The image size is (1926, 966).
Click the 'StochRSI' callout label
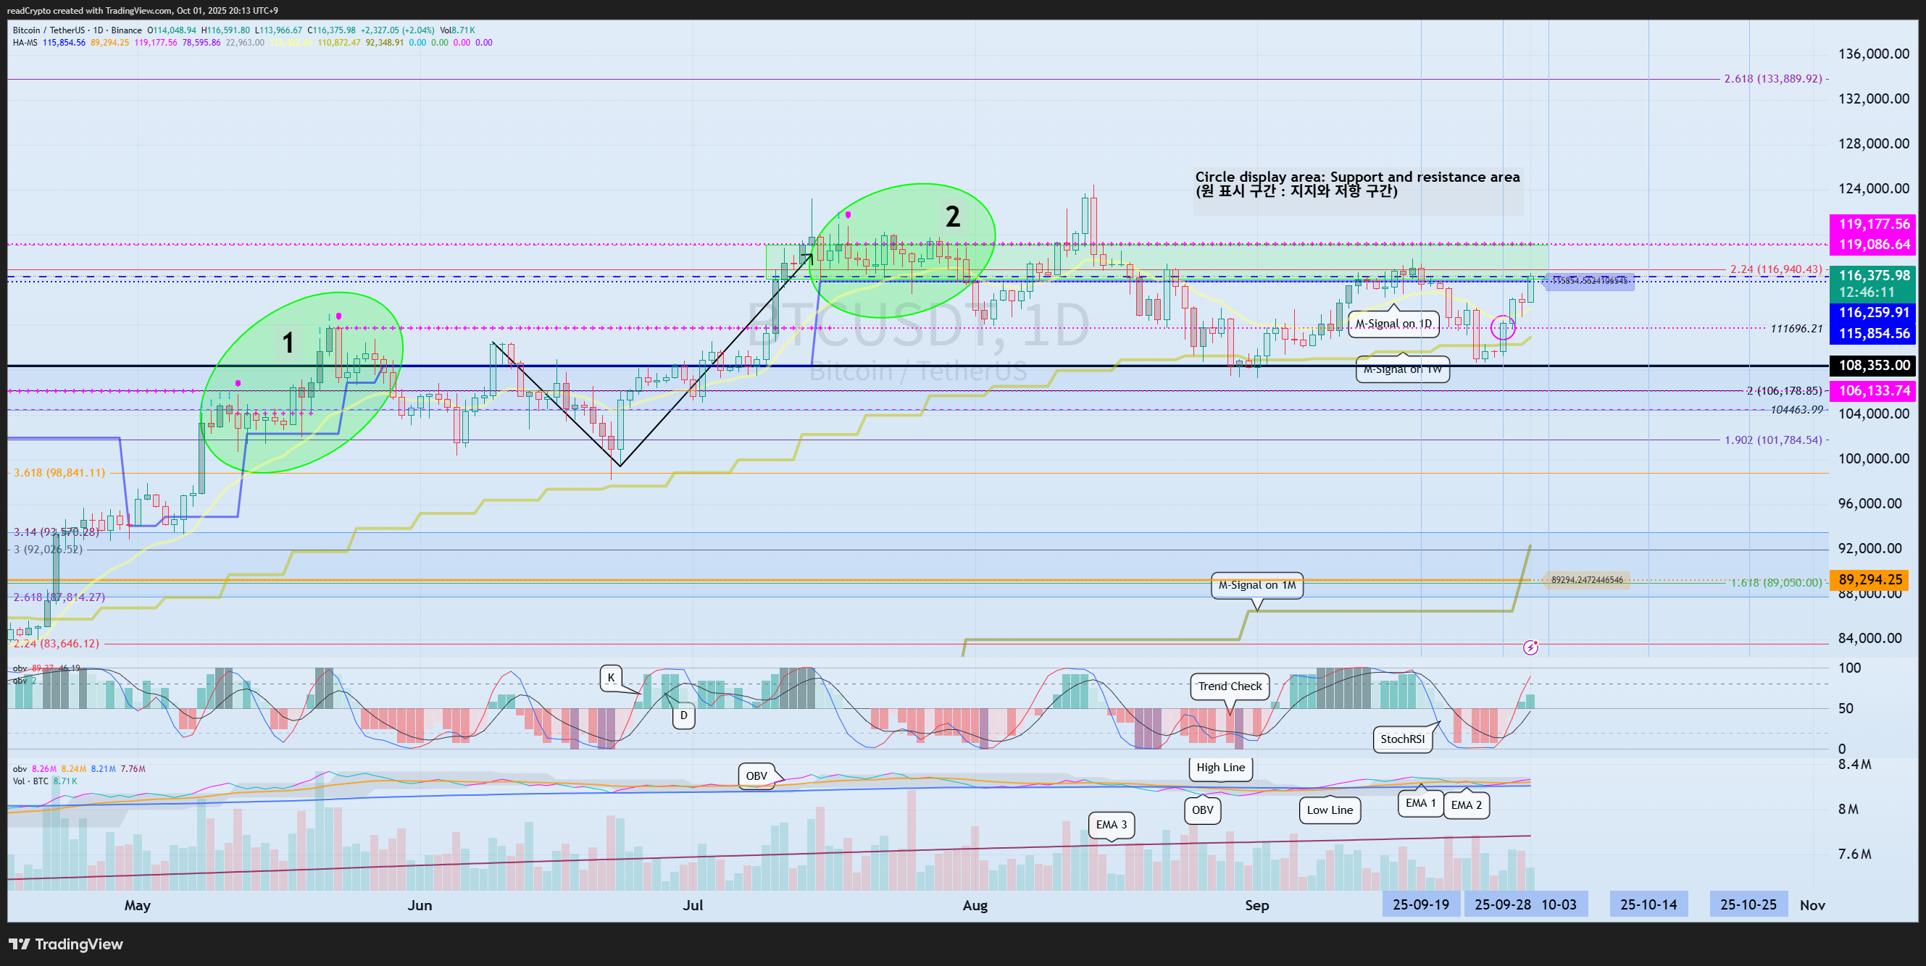1402,739
